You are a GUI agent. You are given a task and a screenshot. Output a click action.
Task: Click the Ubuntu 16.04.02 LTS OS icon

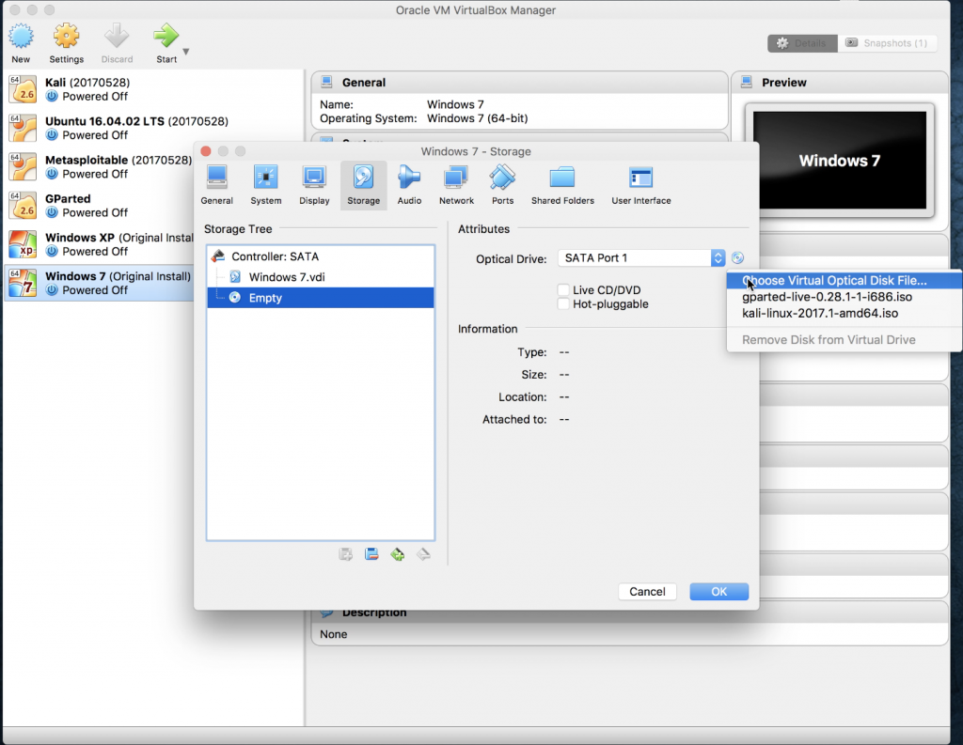coord(23,128)
